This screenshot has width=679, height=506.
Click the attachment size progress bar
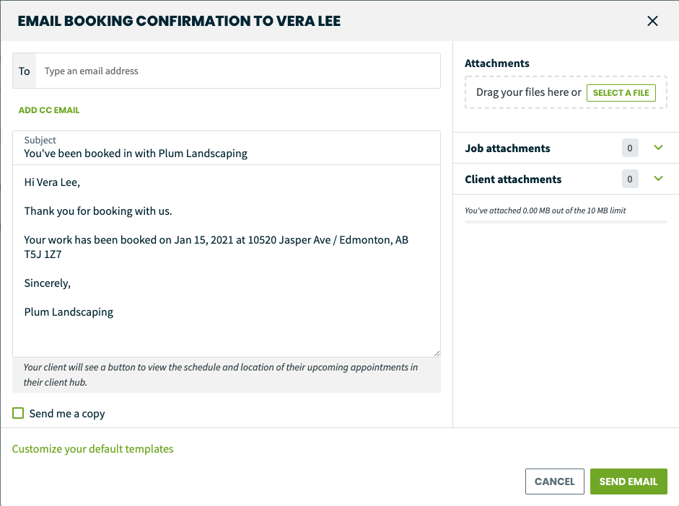point(566,222)
